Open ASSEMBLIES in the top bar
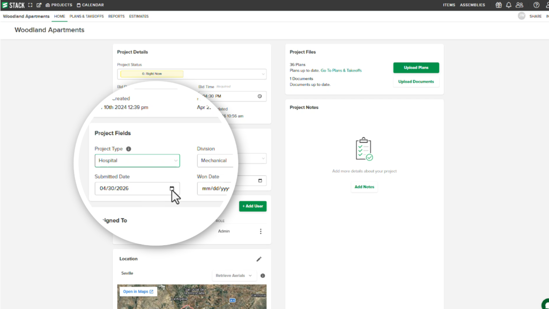 [472, 5]
